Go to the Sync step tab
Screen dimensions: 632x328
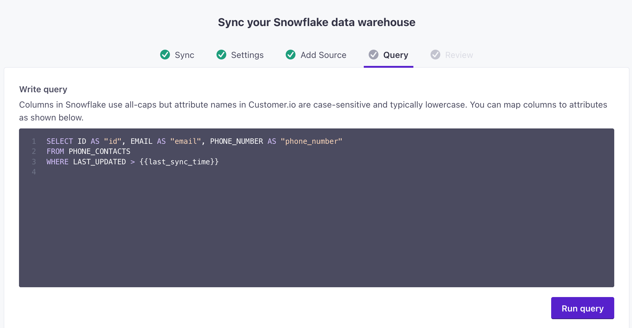point(177,55)
